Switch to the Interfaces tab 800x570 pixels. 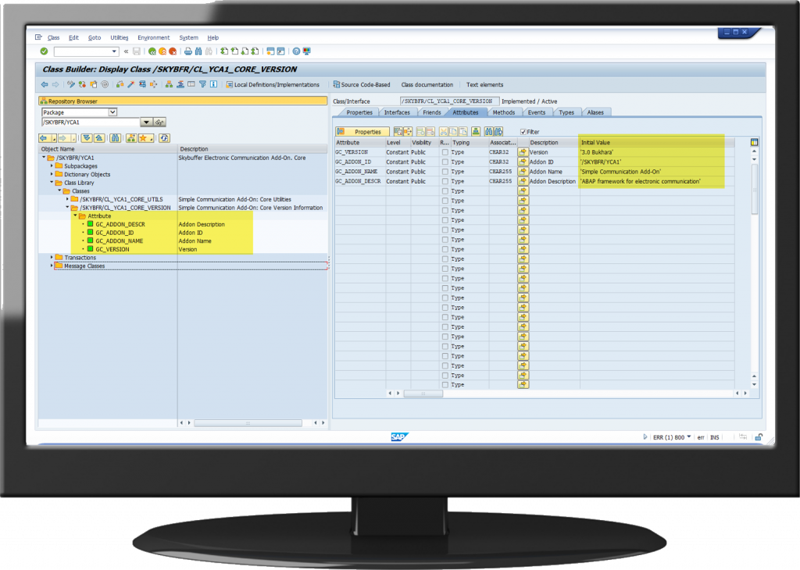(397, 112)
